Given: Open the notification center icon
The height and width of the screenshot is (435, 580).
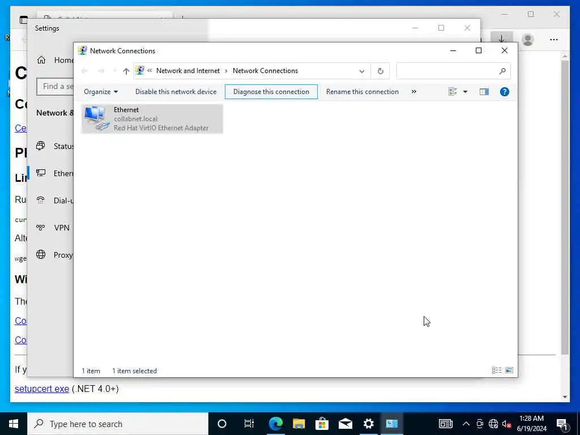Looking at the screenshot, I should [x=562, y=424].
